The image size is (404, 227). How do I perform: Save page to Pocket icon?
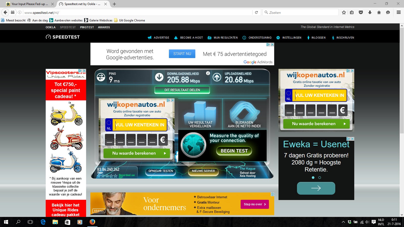pyautogui.click(x=361, y=12)
